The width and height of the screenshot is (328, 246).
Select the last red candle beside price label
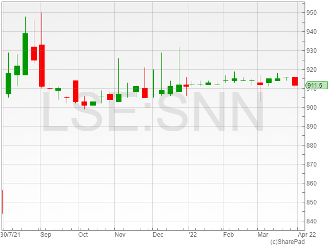(x=295, y=81)
